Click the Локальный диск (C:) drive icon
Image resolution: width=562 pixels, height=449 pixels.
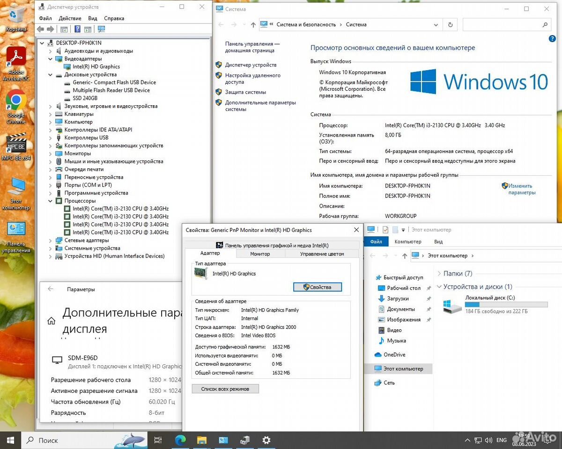[452, 306]
